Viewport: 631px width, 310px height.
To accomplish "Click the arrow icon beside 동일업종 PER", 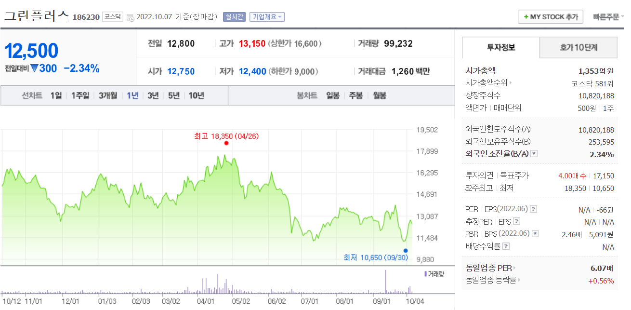I will pyautogui.click(x=514, y=268).
